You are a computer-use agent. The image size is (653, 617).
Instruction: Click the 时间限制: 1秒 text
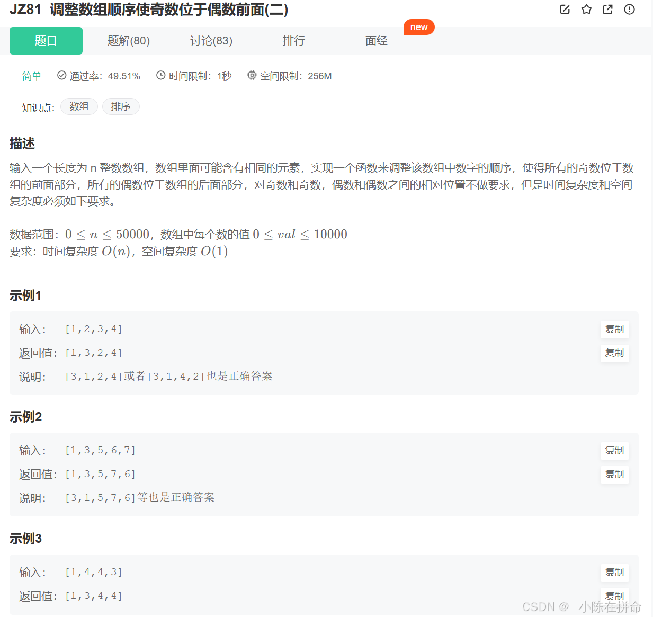(200, 76)
